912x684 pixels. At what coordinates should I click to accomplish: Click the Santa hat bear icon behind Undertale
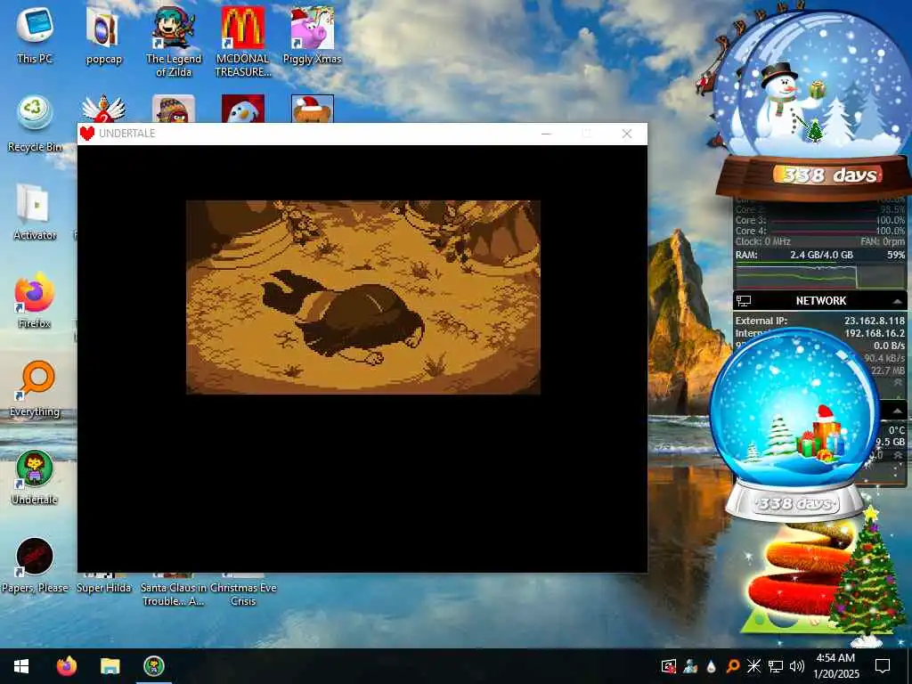pyautogui.click(x=313, y=109)
